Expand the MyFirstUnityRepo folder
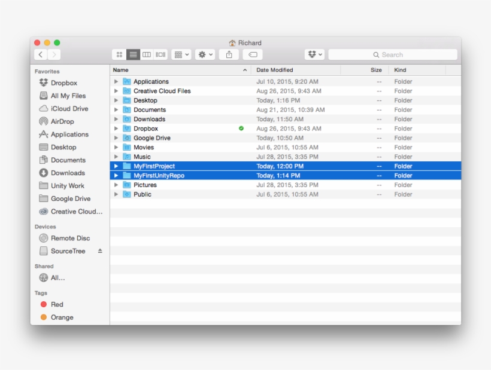491x370 pixels. click(x=116, y=175)
